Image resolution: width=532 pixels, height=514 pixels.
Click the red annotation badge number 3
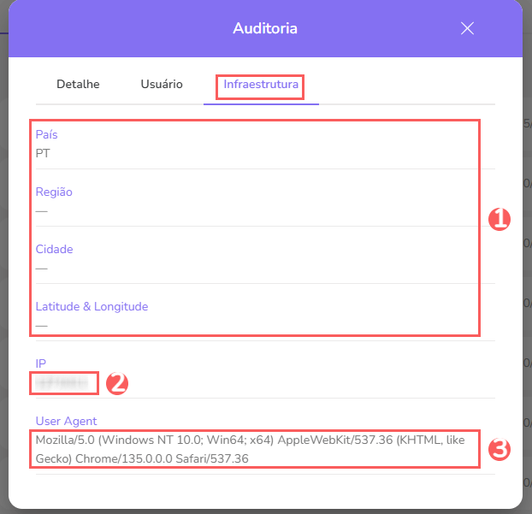(499, 449)
